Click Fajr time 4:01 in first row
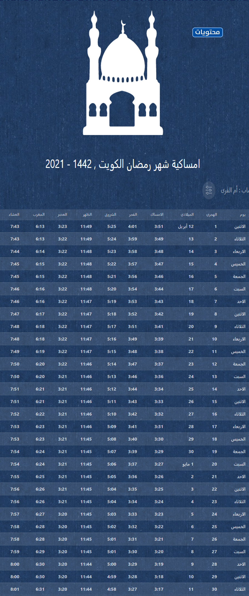 (x=132, y=227)
